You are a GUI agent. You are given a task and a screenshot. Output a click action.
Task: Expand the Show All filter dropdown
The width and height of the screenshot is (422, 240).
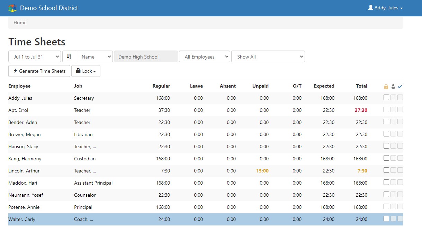coord(268,56)
